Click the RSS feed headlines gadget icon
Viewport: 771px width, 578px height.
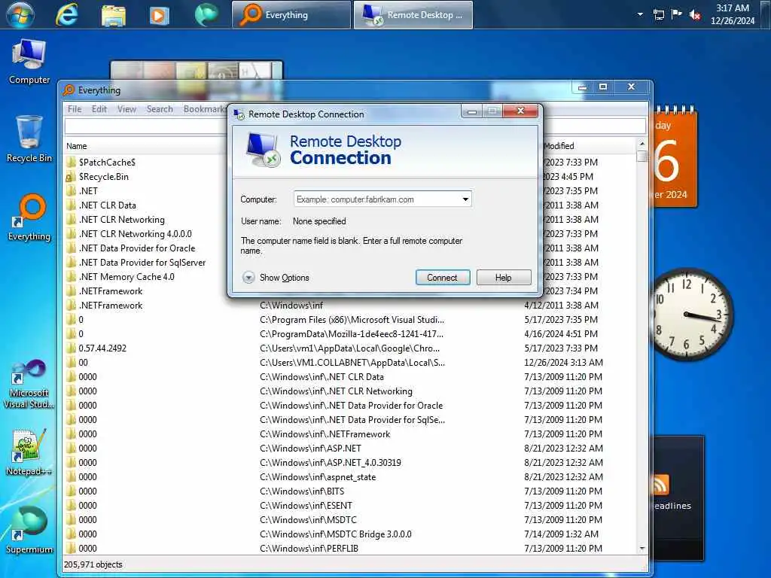[x=660, y=485]
